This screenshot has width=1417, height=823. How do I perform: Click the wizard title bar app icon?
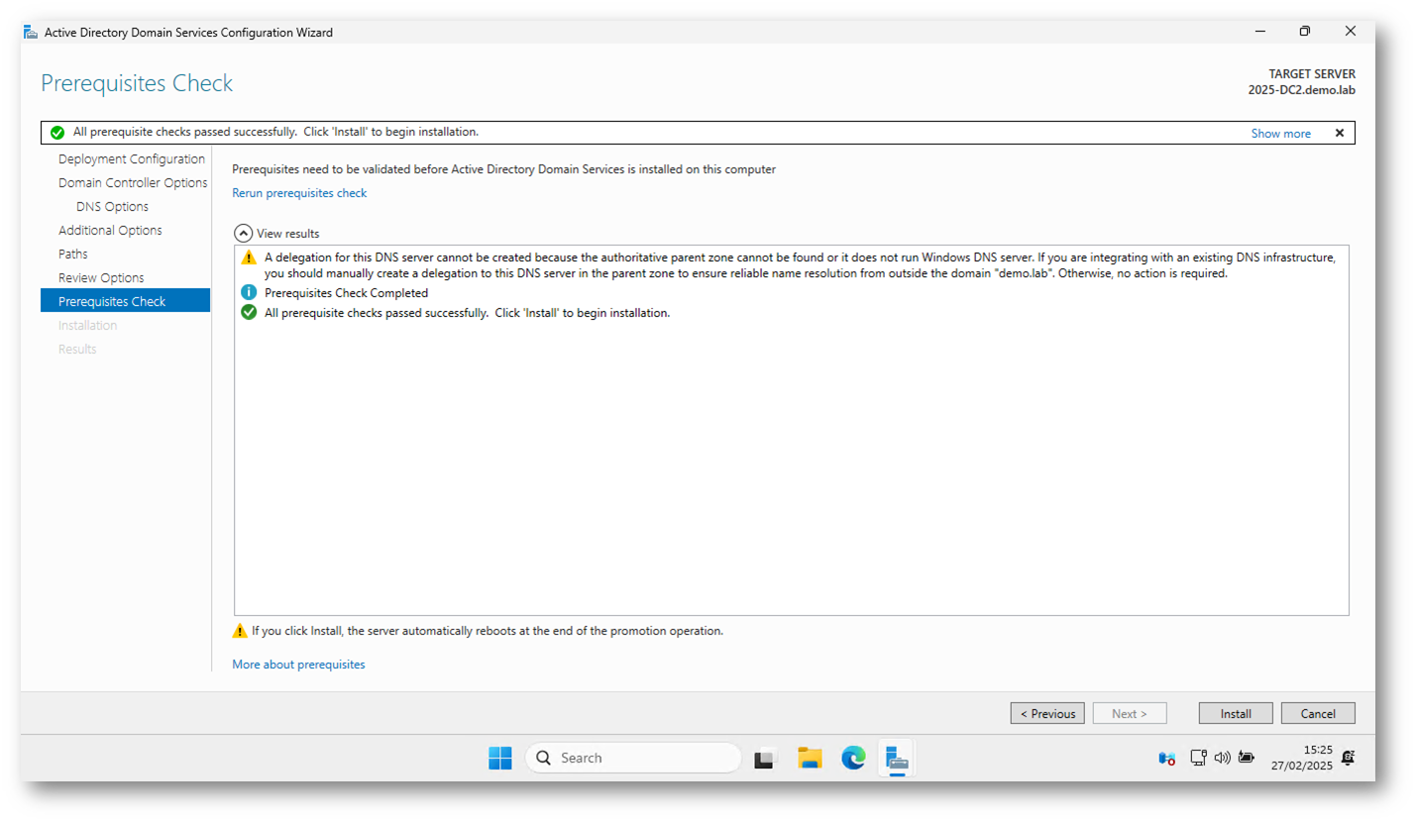31,32
